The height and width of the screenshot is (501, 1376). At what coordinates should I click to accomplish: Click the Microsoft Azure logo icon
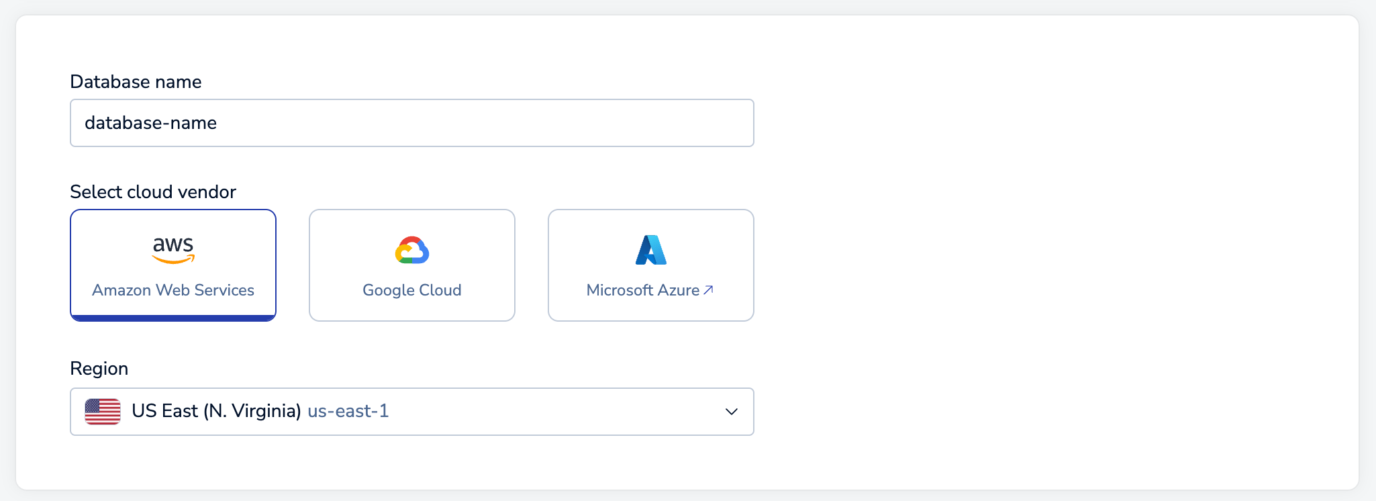(651, 250)
